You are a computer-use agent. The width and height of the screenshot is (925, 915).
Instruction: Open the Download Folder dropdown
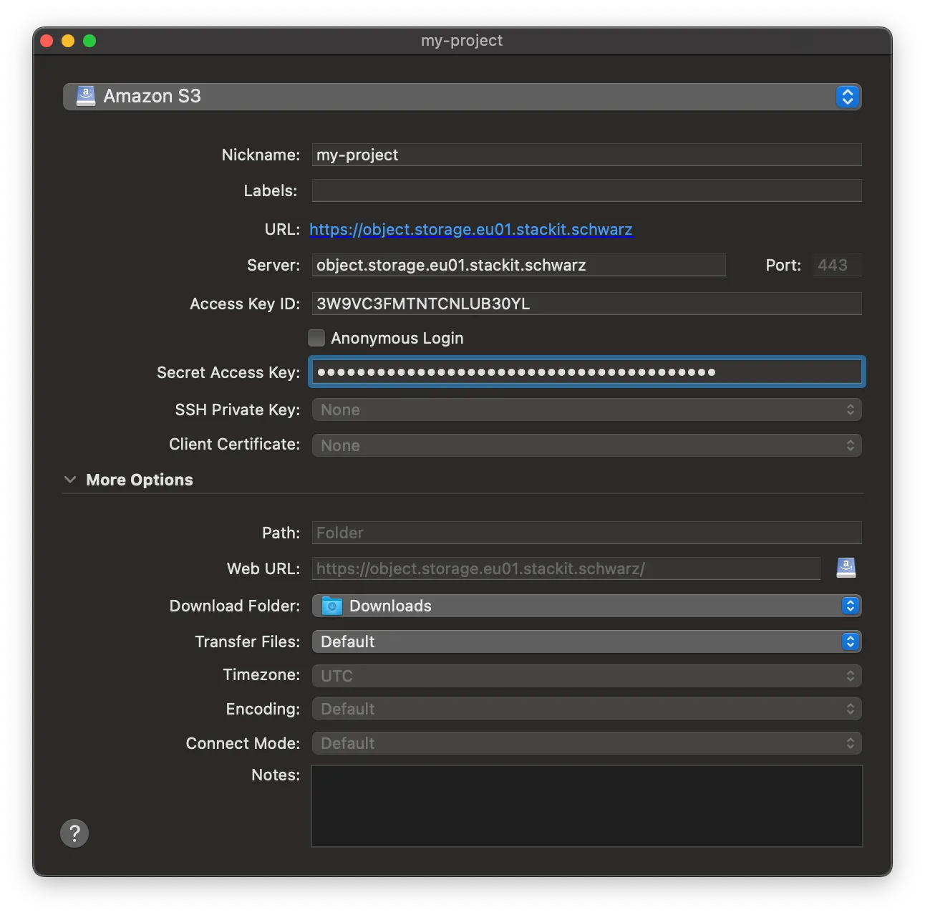click(x=586, y=606)
